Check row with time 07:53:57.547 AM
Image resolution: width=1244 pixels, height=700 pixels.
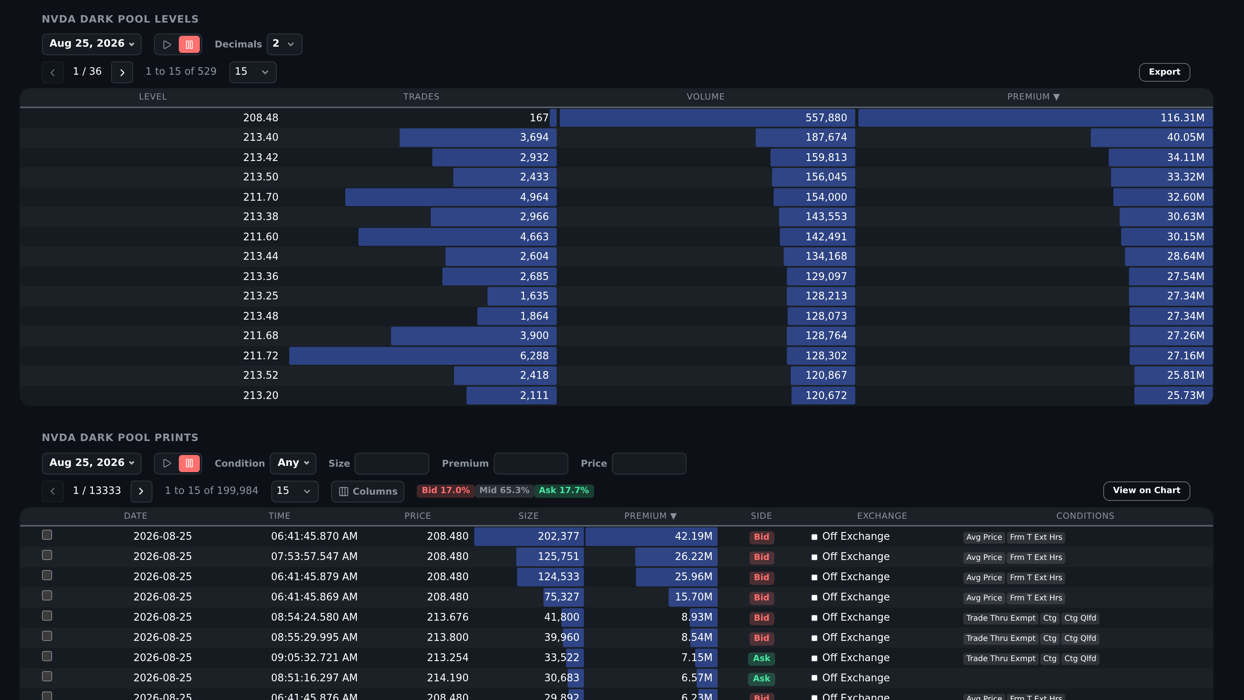(x=47, y=555)
